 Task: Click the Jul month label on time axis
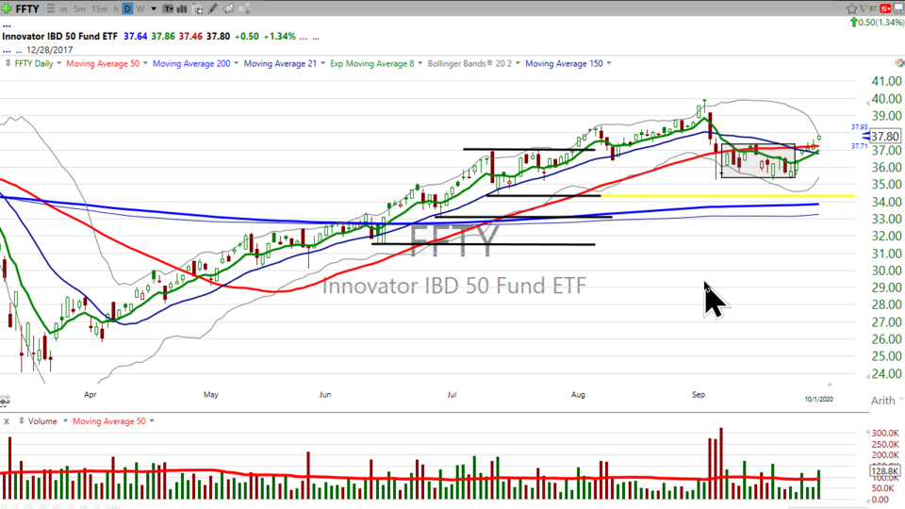coord(452,395)
